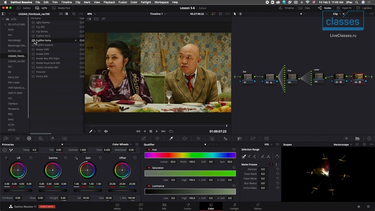Click the search icon in LUTs browser

74,14
